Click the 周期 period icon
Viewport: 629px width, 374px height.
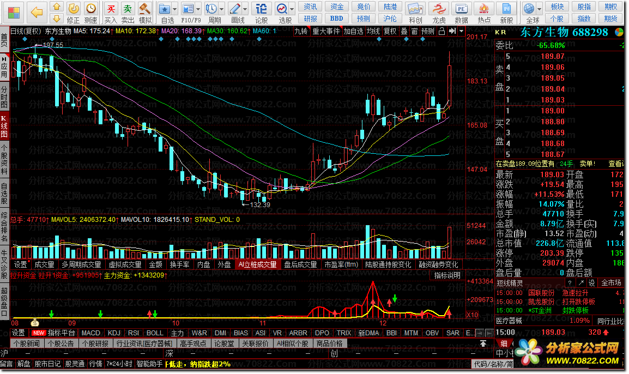(211, 8)
